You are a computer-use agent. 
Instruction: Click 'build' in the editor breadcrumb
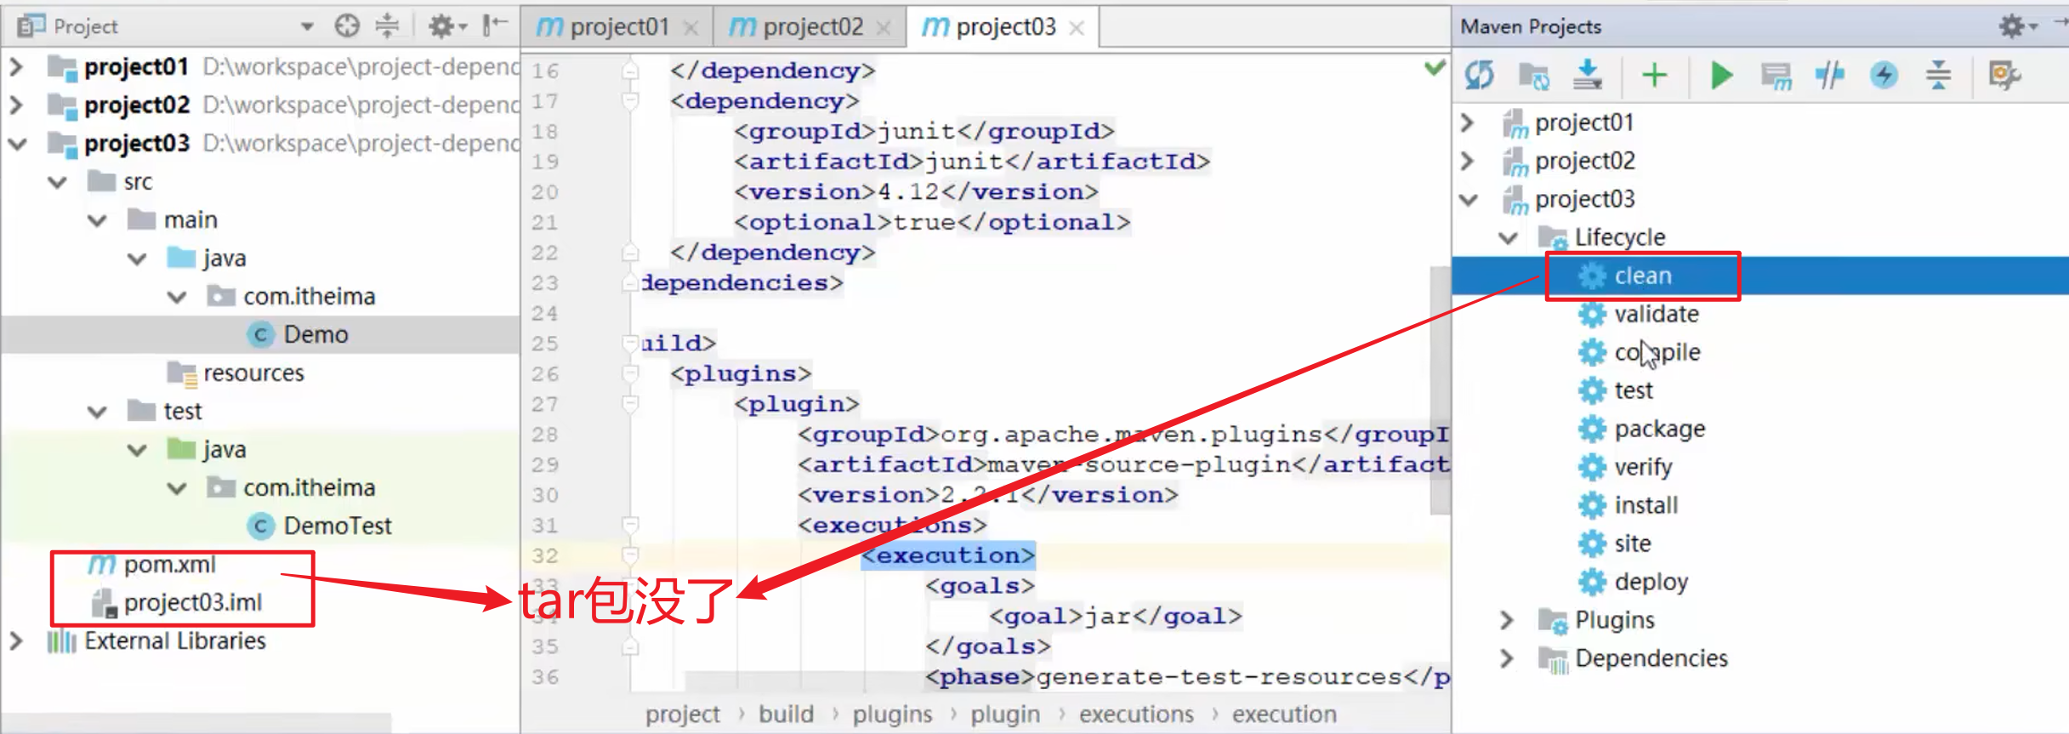[786, 714]
